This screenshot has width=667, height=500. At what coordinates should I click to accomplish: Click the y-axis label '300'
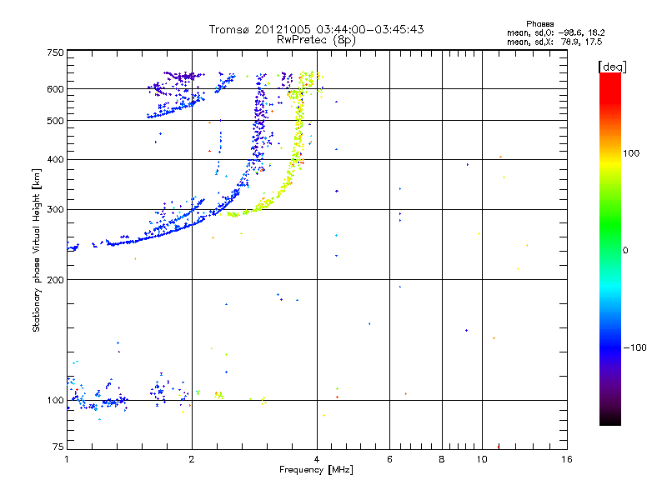(55, 209)
